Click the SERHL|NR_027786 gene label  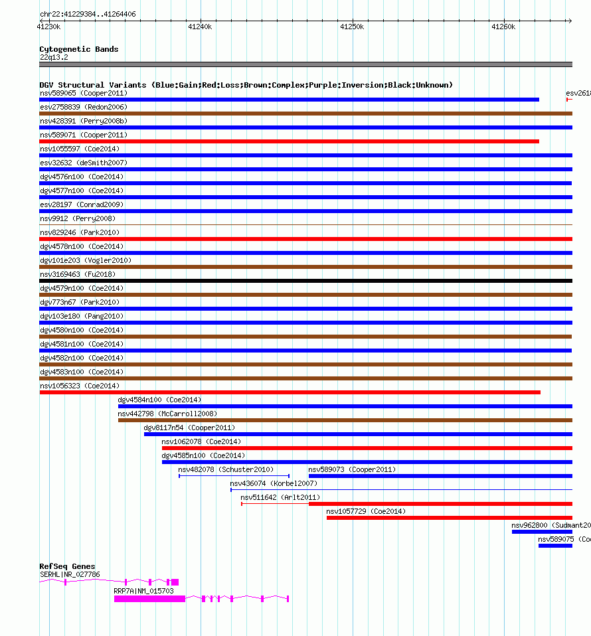[70, 574]
